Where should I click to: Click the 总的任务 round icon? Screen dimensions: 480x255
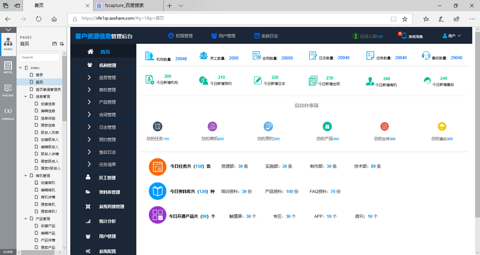pos(157,126)
